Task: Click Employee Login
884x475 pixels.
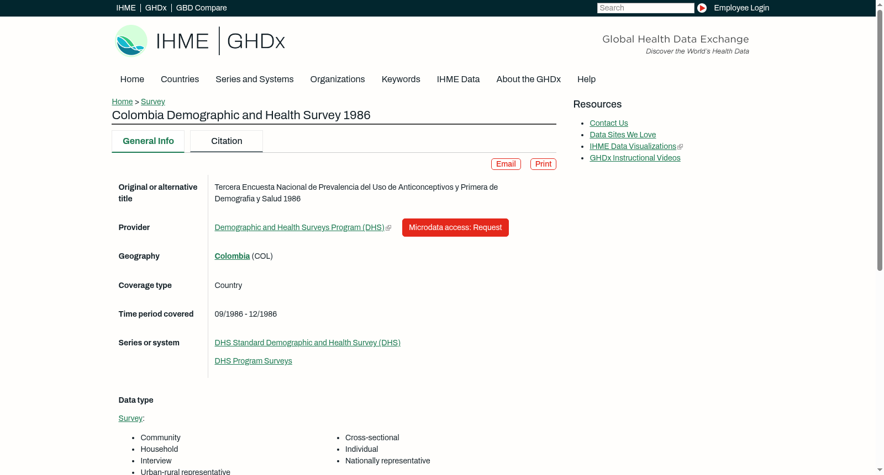Action: (x=741, y=8)
